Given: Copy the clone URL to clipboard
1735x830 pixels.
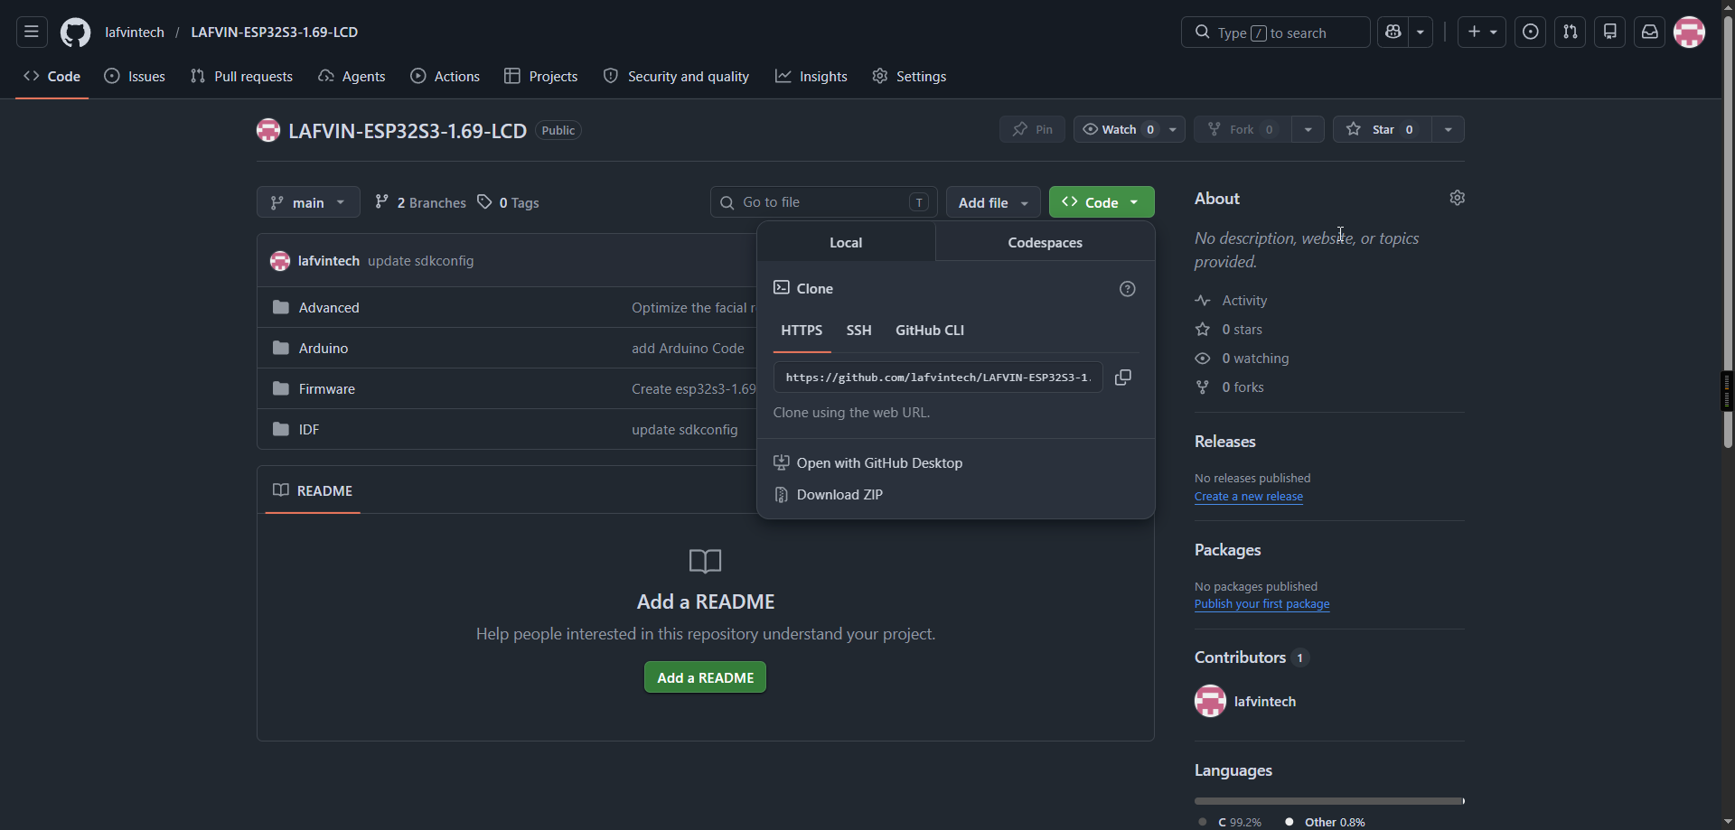Looking at the screenshot, I should click(1123, 378).
